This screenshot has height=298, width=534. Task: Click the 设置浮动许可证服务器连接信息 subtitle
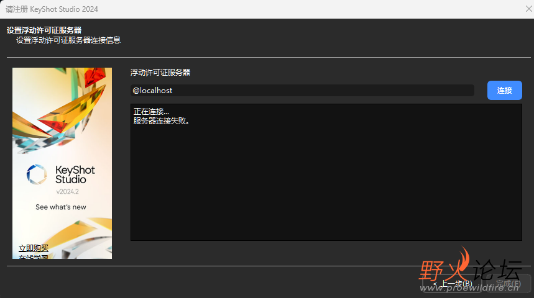tap(68, 40)
